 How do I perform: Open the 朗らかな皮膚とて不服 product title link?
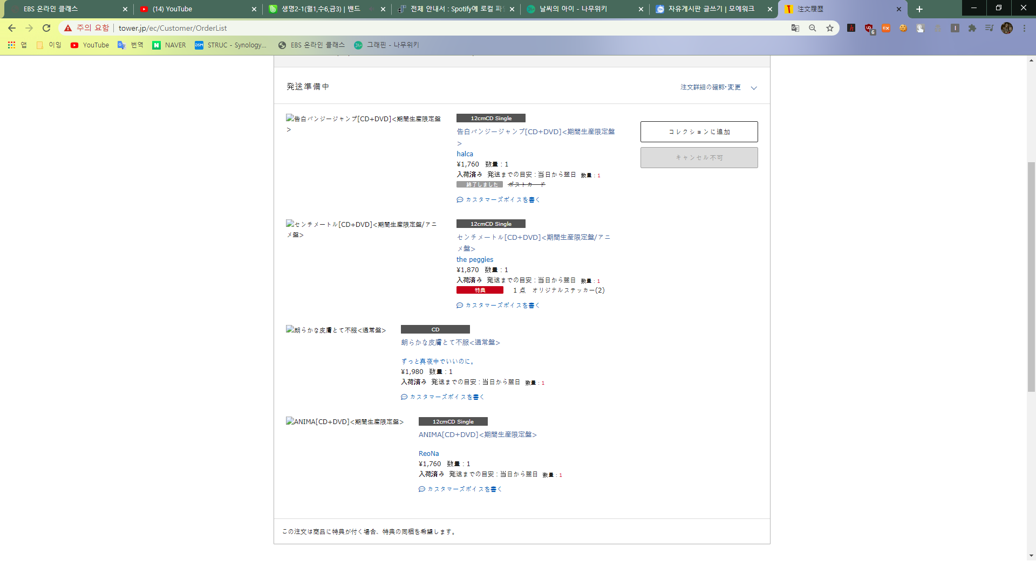tap(451, 343)
